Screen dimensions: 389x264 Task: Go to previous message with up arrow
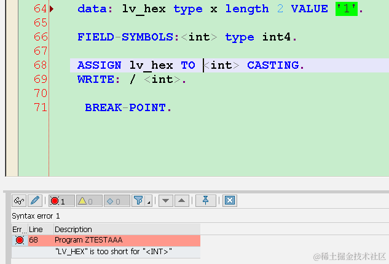[x=182, y=201]
